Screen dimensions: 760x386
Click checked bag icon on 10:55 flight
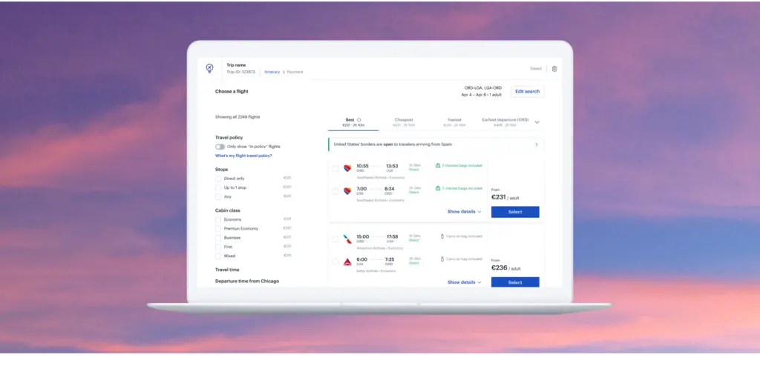coord(438,165)
